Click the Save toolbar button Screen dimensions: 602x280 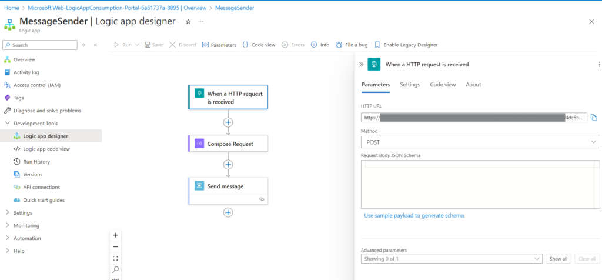click(x=153, y=45)
